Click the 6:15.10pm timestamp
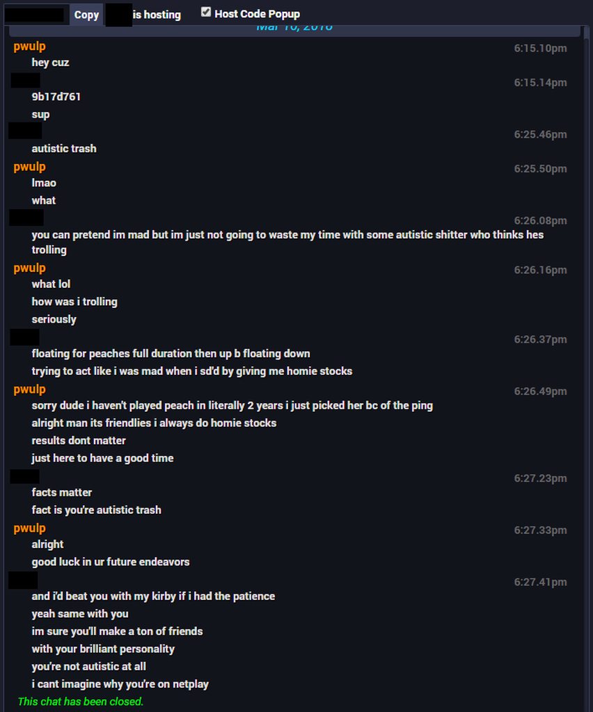Image resolution: width=593 pixels, height=712 pixels. click(540, 48)
